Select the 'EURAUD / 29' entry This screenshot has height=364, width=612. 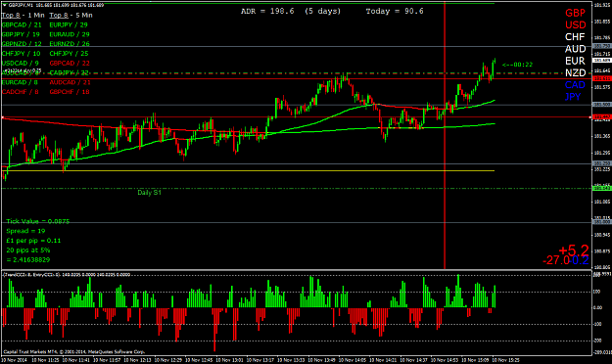coord(70,34)
